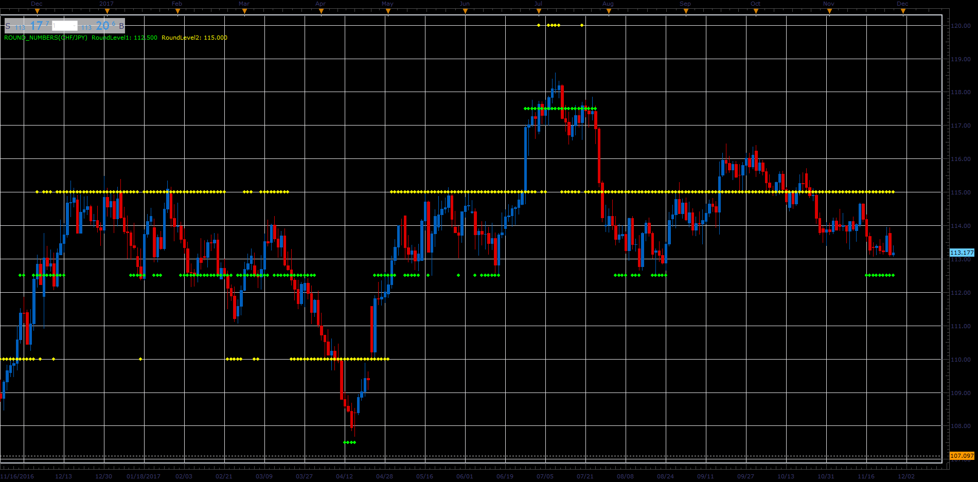Open the order quantity dropdown

point(65,26)
